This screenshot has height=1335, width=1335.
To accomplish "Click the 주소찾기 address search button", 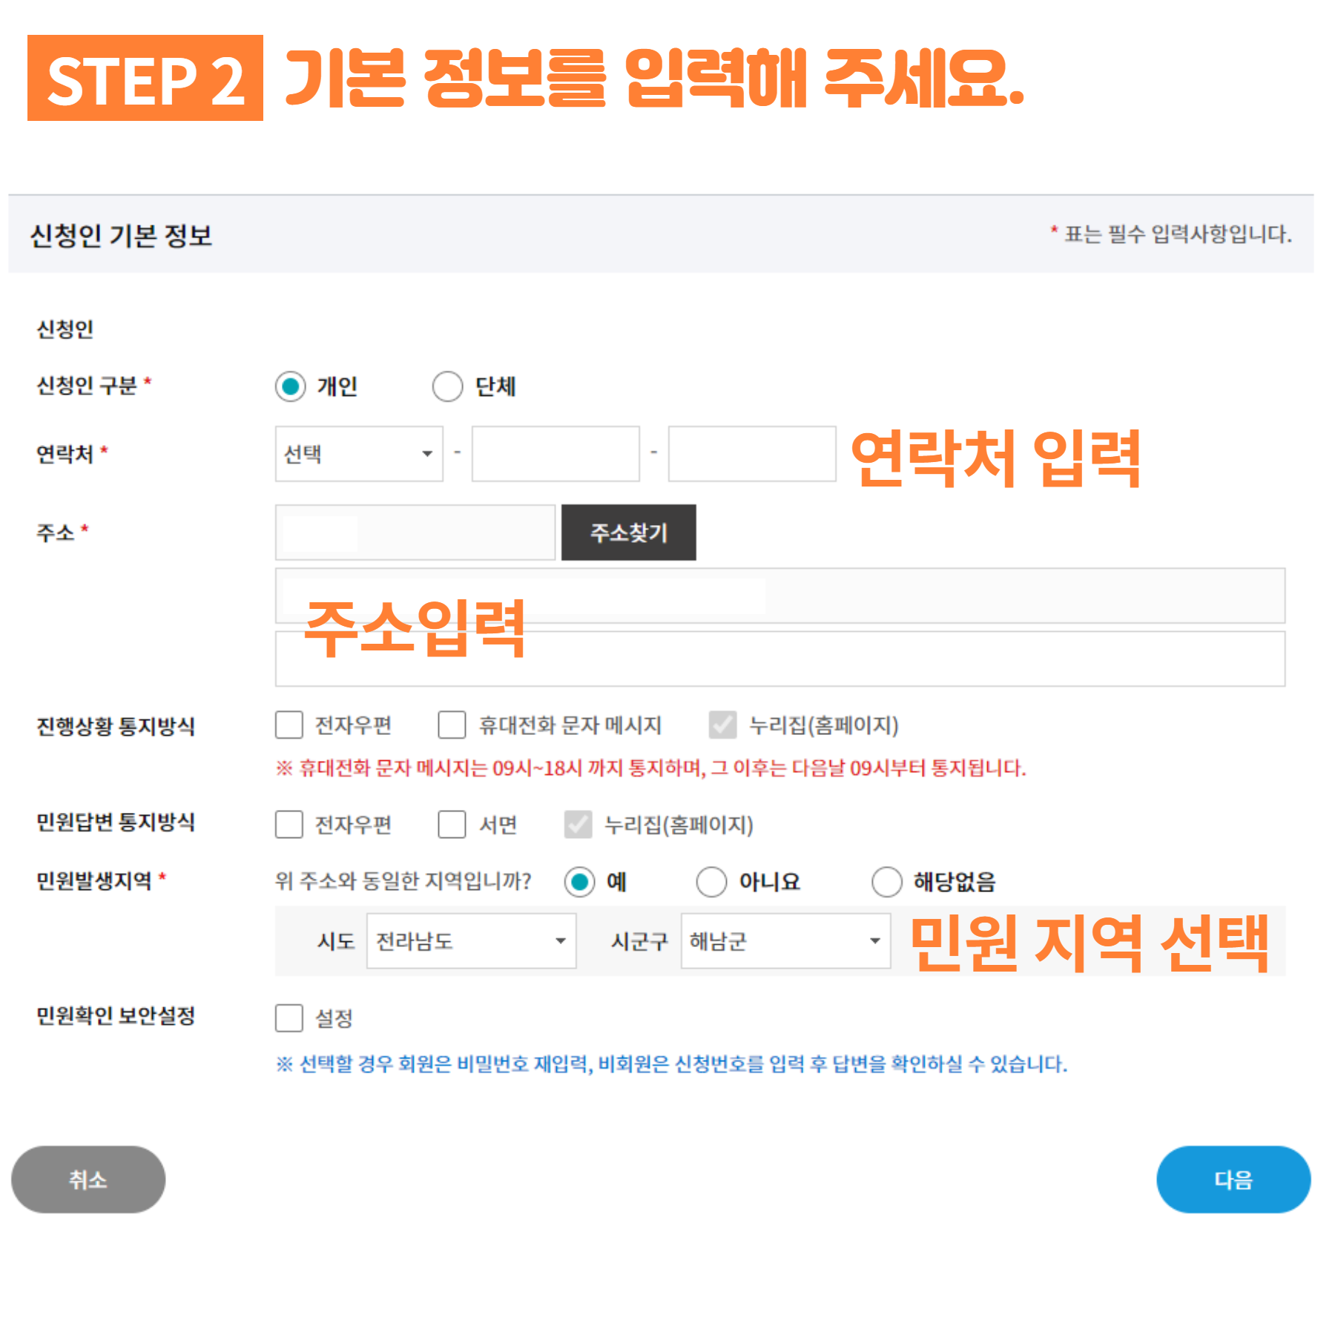I will tap(628, 533).
